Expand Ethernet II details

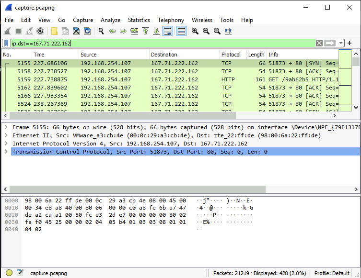coord(6,135)
